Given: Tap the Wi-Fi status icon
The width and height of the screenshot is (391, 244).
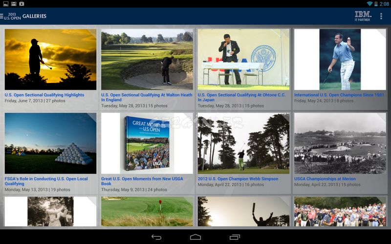Looking at the screenshot, I should pos(369,4).
